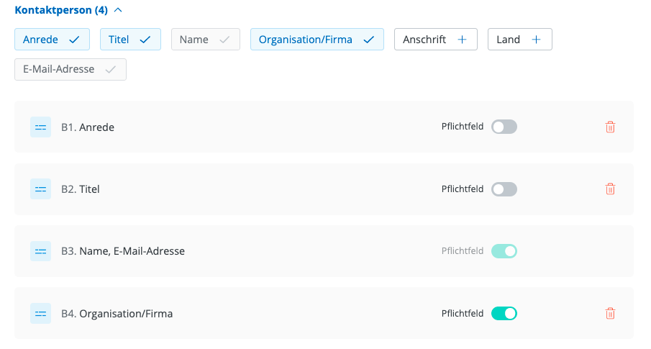Click the Name field chip
651x349 pixels.
click(x=205, y=40)
